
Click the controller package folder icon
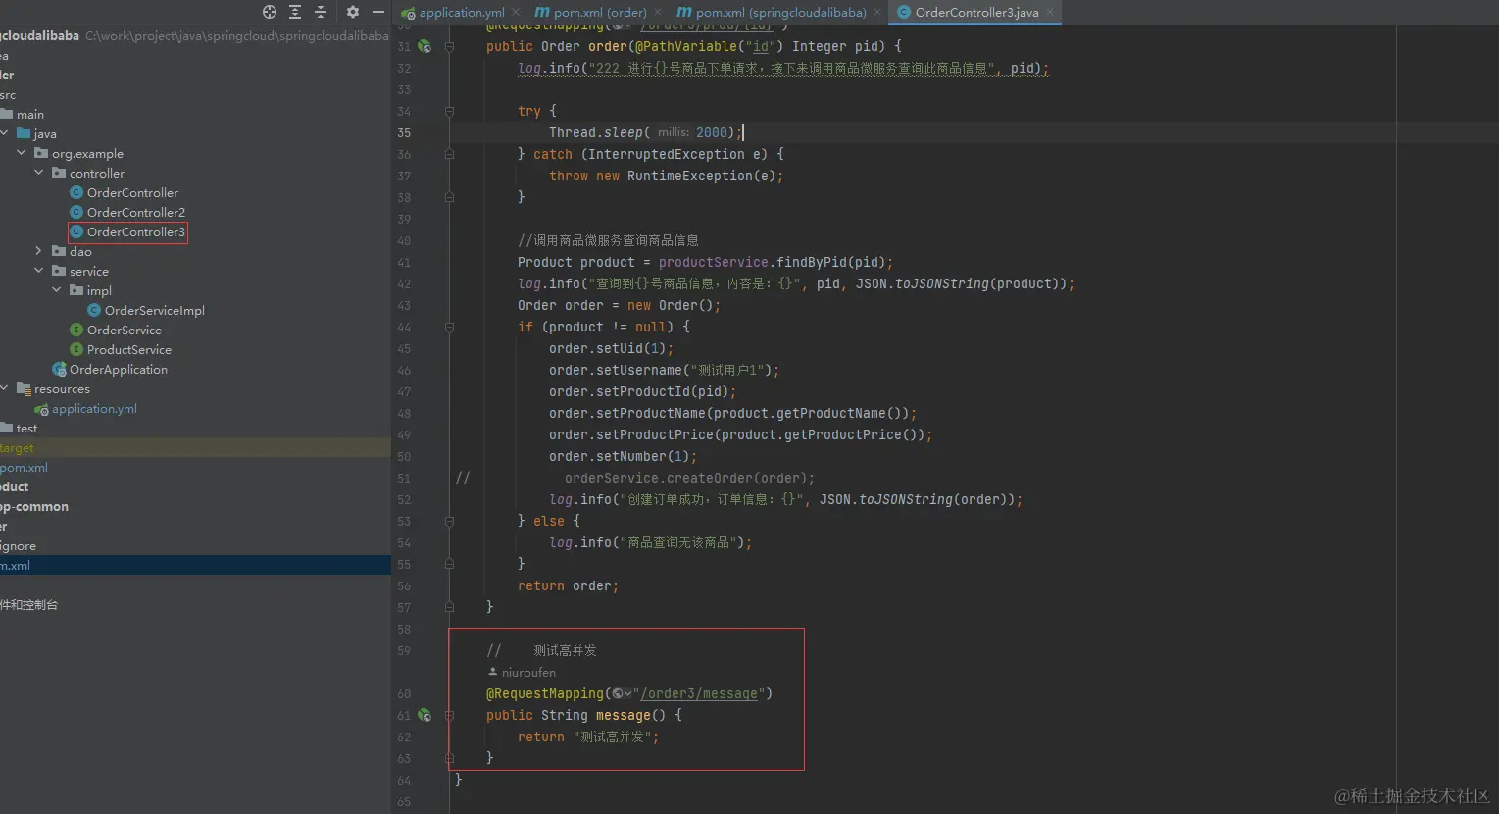(x=59, y=174)
